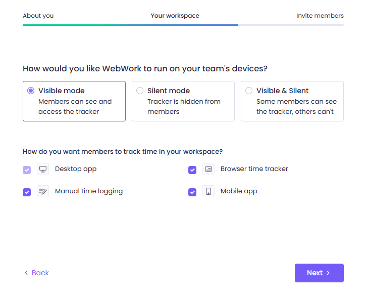This screenshot has width=367, height=295.
Task: Uncheck the Mobile app checkbox
Action: [x=192, y=192]
